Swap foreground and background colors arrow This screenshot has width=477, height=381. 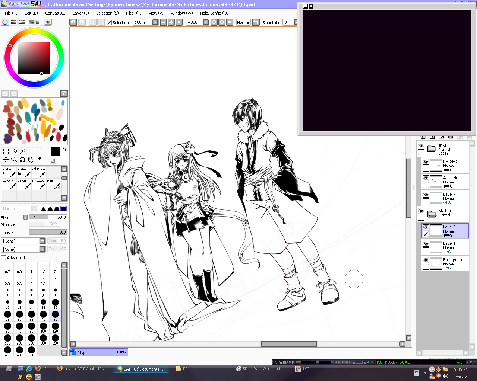tap(64, 150)
